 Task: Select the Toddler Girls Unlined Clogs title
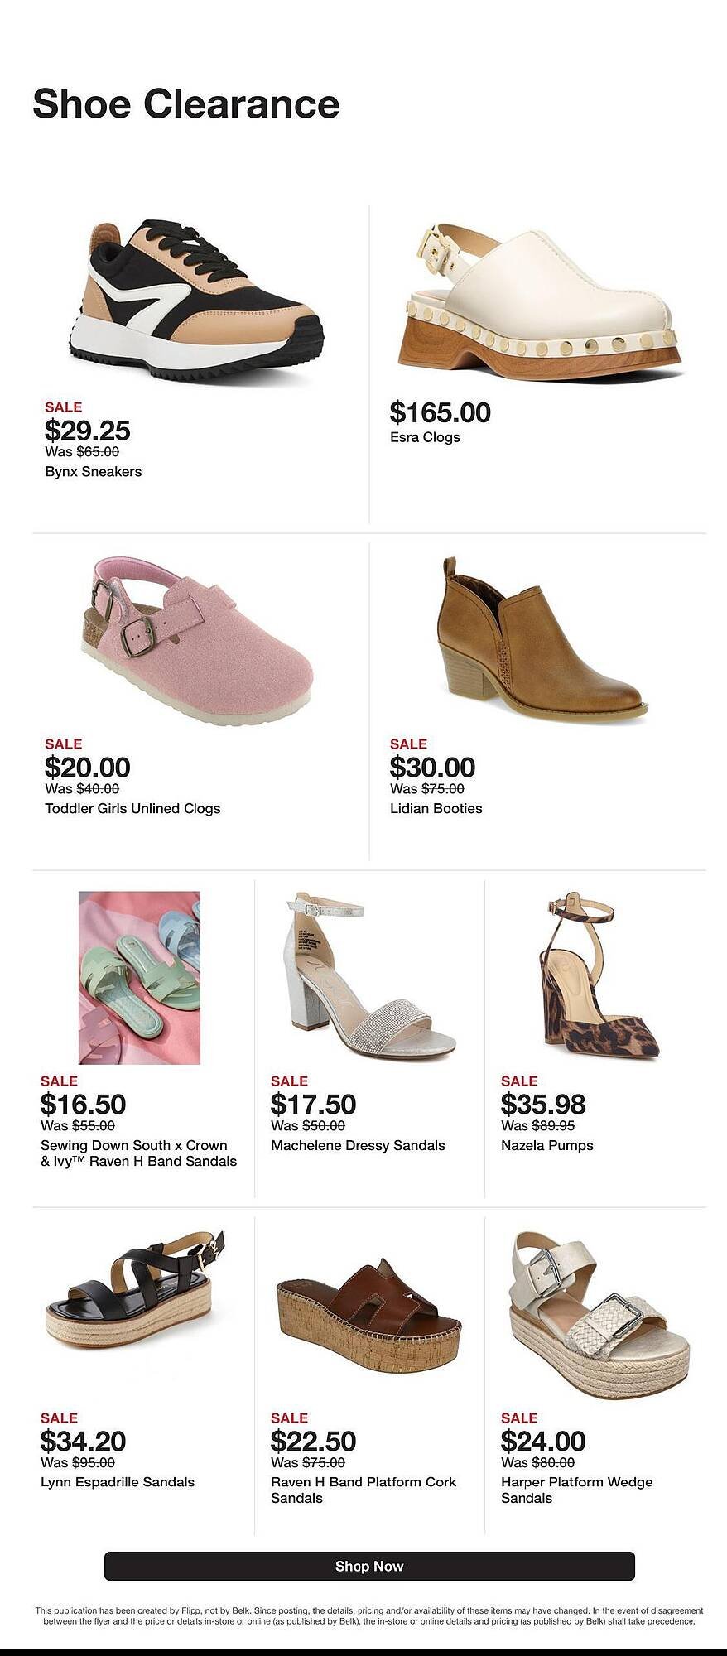132,808
